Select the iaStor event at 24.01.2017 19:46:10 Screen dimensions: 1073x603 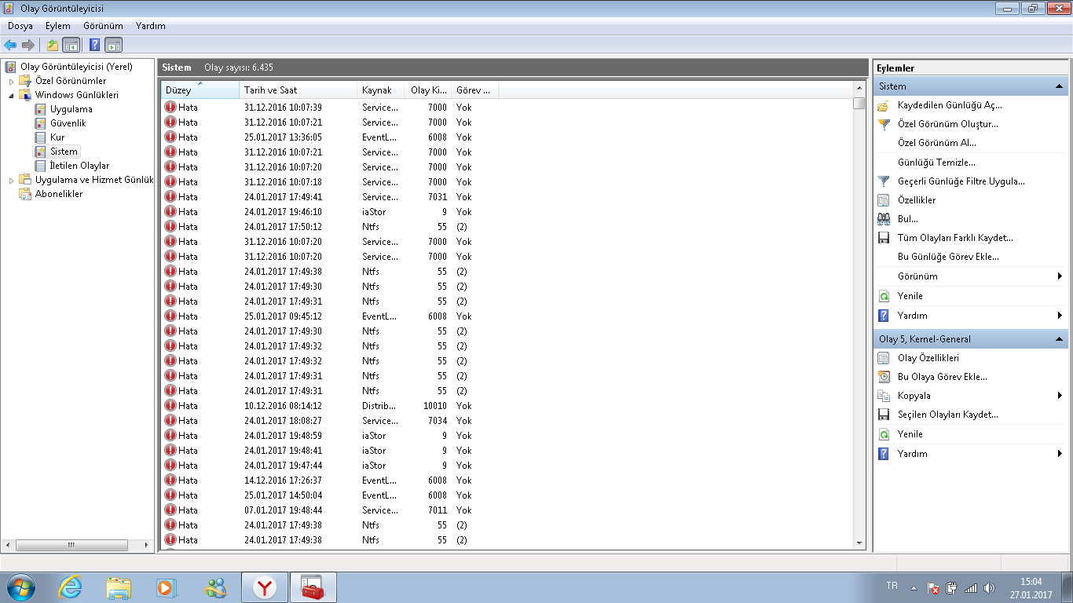point(507,212)
